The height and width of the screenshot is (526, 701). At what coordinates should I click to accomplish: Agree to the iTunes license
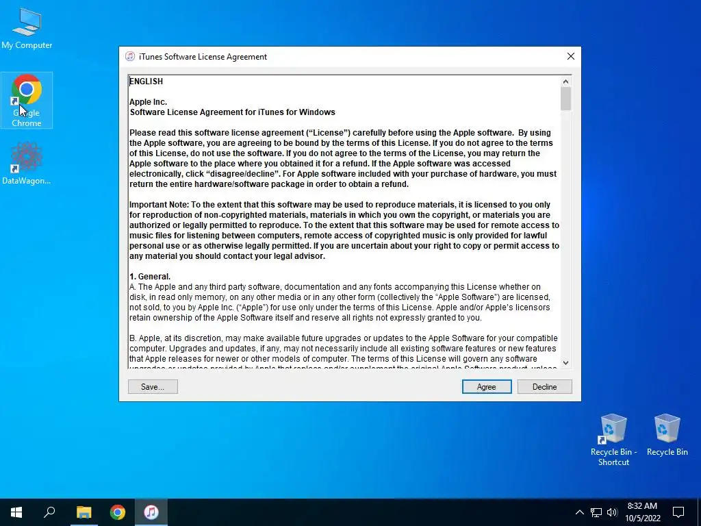click(487, 387)
